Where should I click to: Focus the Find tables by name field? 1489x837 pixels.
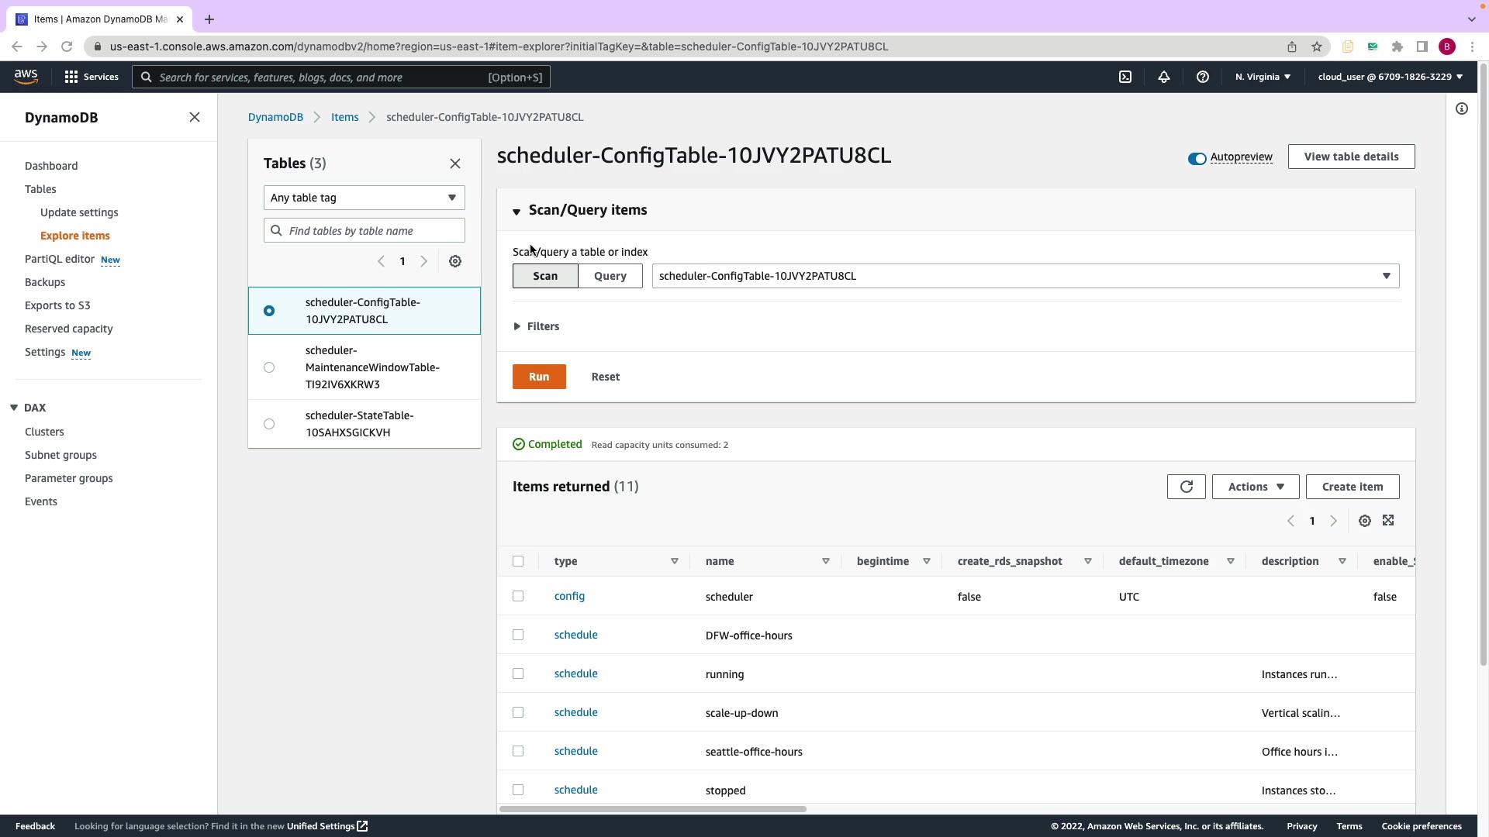click(x=372, y=231)
